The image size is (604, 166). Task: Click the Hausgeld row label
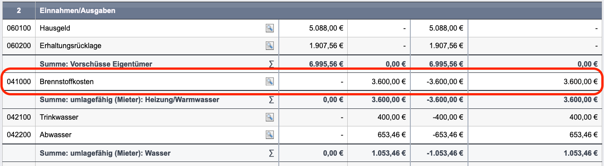pyautogui.click(x=55, y=28)
